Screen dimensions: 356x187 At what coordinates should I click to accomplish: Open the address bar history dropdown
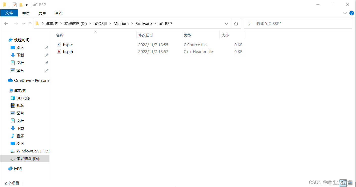coord(226,24)
